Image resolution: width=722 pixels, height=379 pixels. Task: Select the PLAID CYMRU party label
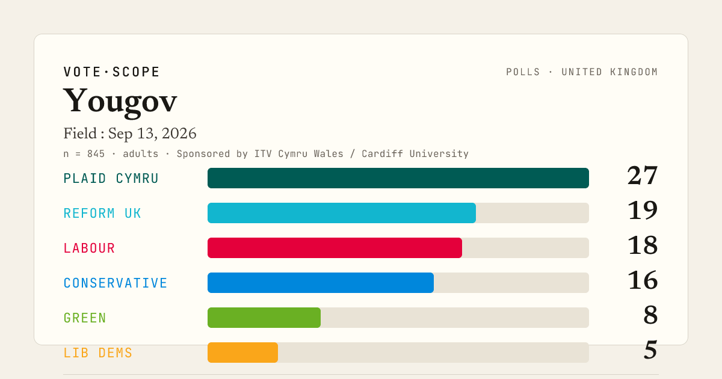pos(111,179)
